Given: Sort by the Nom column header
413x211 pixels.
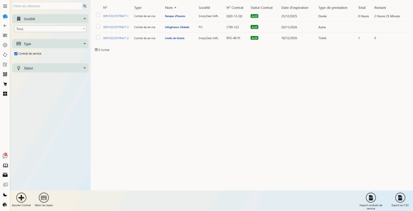Looking at the screenshot, I should (169, 8).
